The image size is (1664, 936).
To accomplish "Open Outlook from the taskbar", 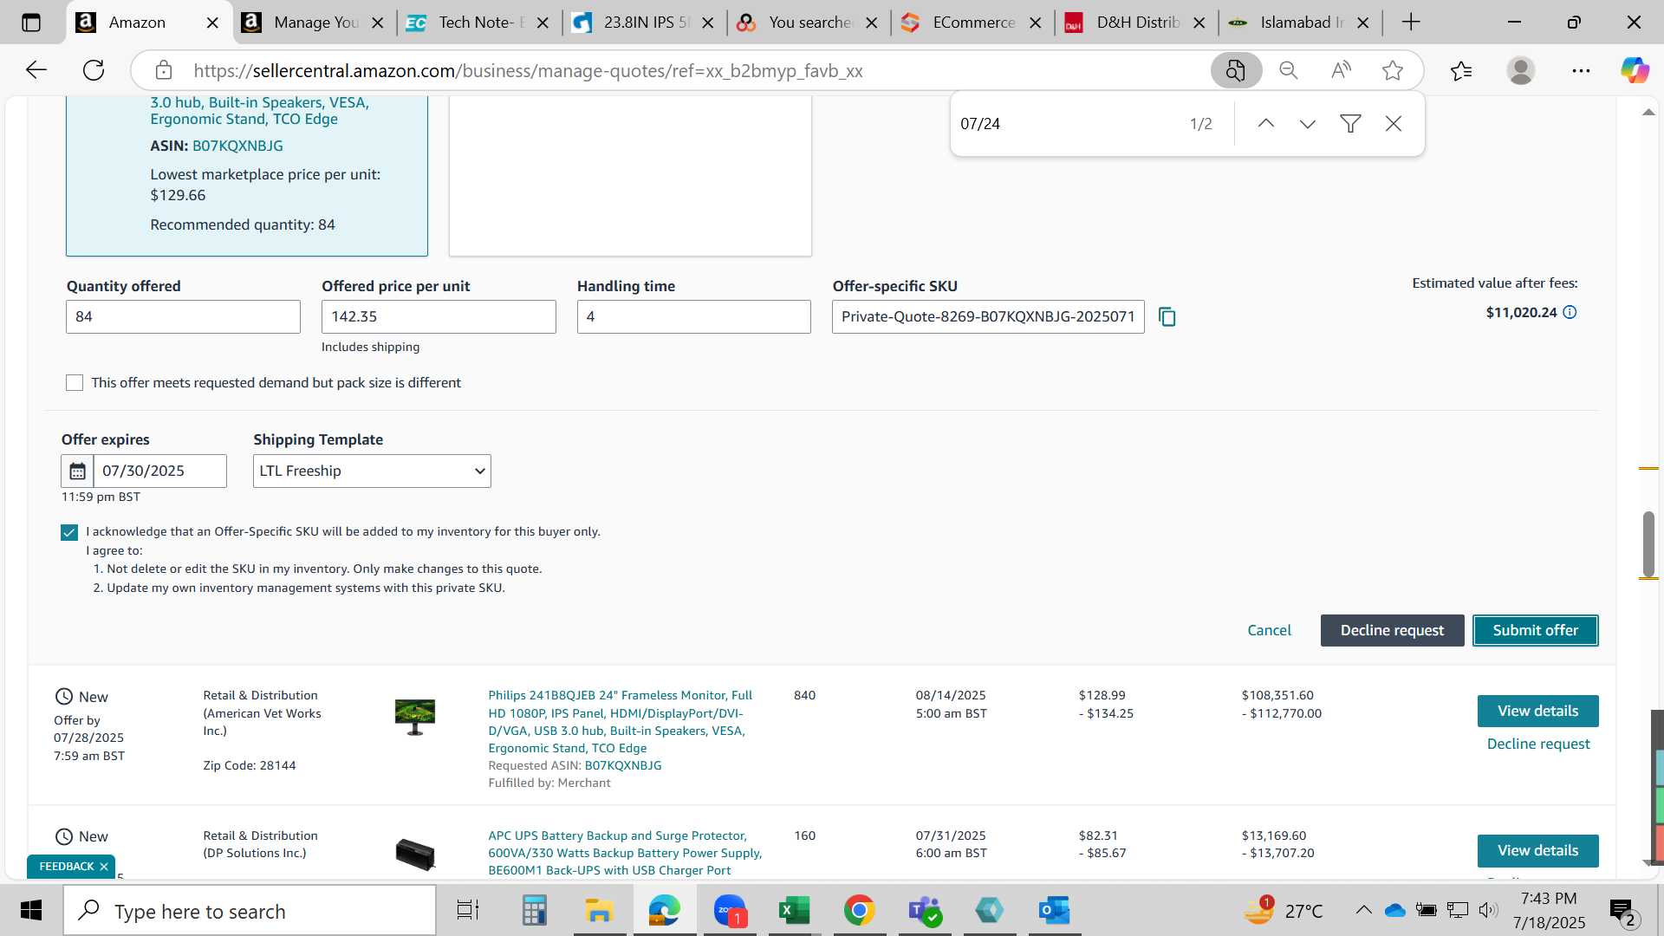I will (1055, 911).
